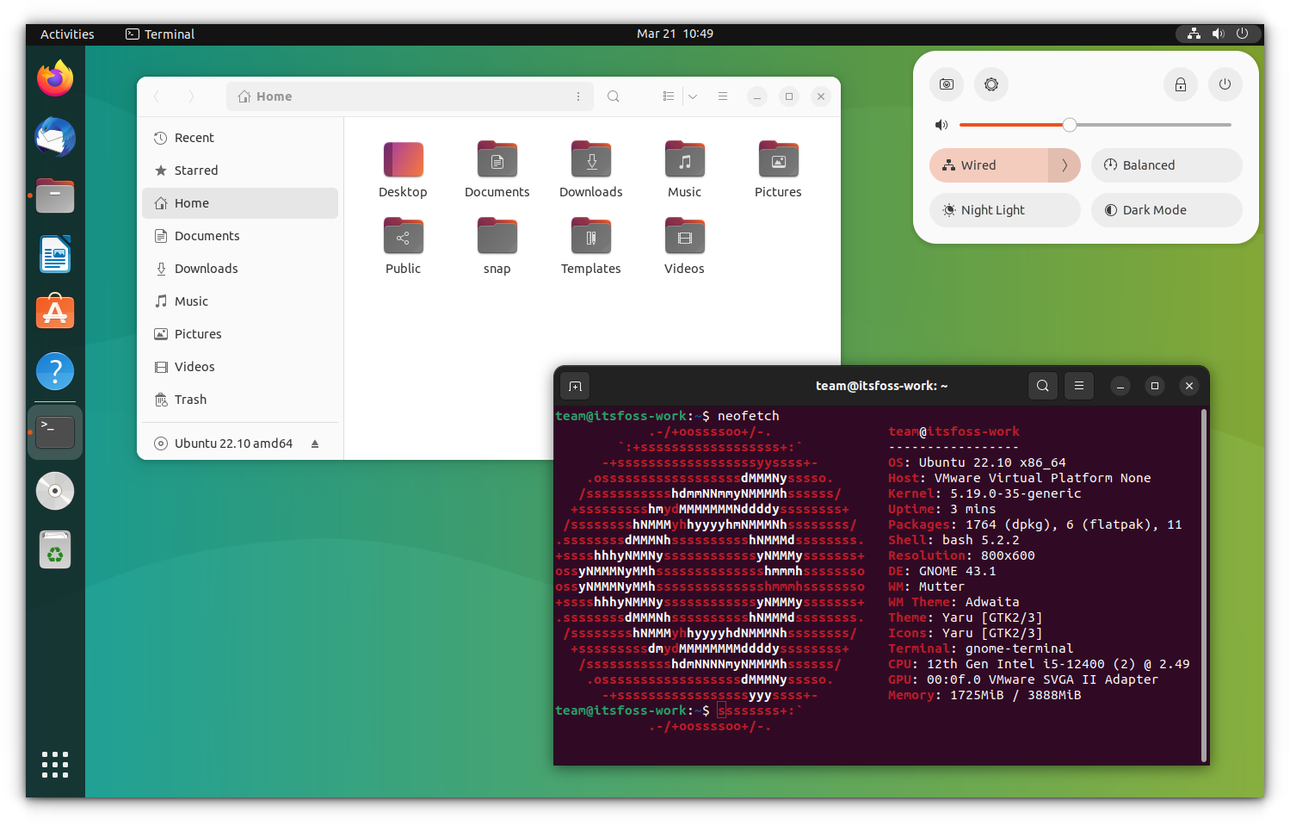Image resolution: width=1290 pixels, height=825 pixels.
Task: Go forward in the Files window
Action: tap(191, 96)
